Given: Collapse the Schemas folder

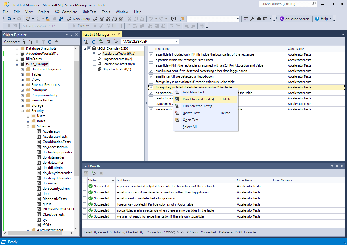Looking at the screenshot, I should [x=27, y=126].
